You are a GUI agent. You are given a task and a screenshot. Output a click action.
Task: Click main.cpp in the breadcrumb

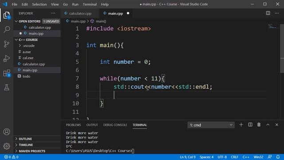point(78,21)
